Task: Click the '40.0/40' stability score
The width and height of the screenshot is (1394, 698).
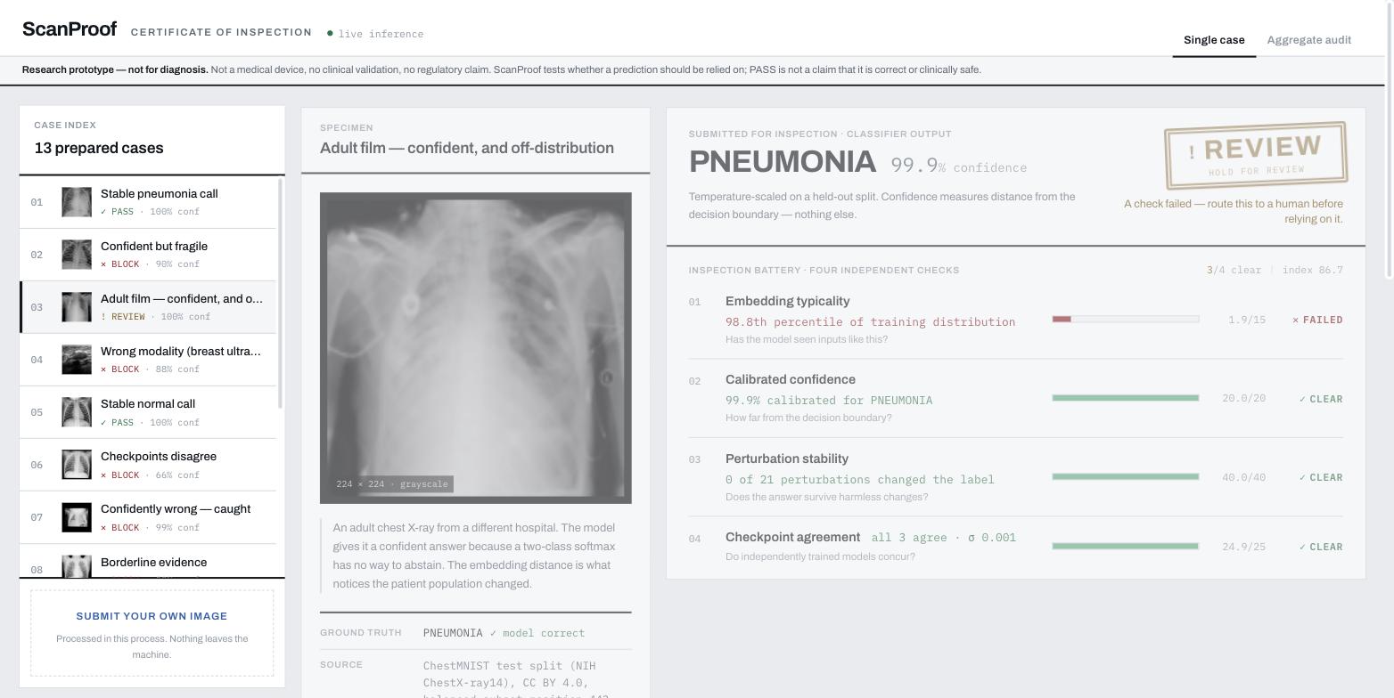Action: point(1243,477)
